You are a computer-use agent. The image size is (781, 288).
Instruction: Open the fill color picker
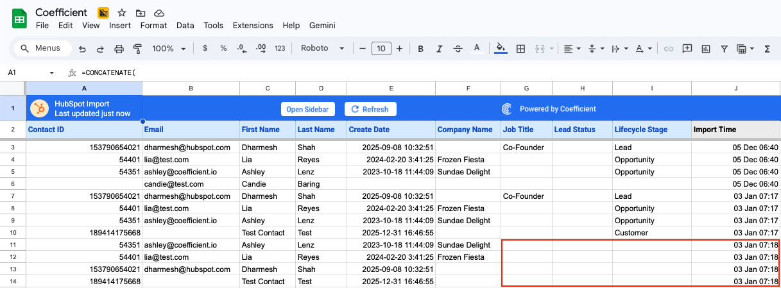point(501,49)
